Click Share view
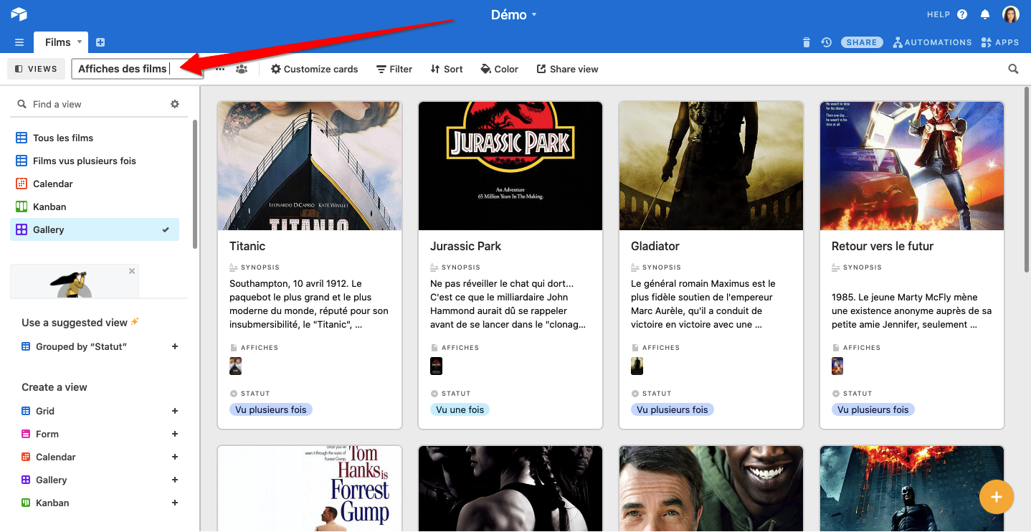 click(x=567, y=69)
